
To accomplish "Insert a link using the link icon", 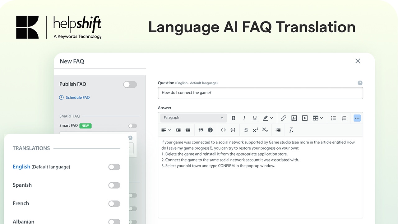I will pos(283,118).
